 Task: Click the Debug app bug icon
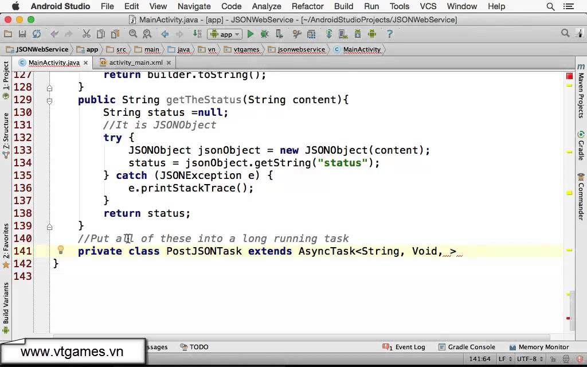(x=265, y=34)
